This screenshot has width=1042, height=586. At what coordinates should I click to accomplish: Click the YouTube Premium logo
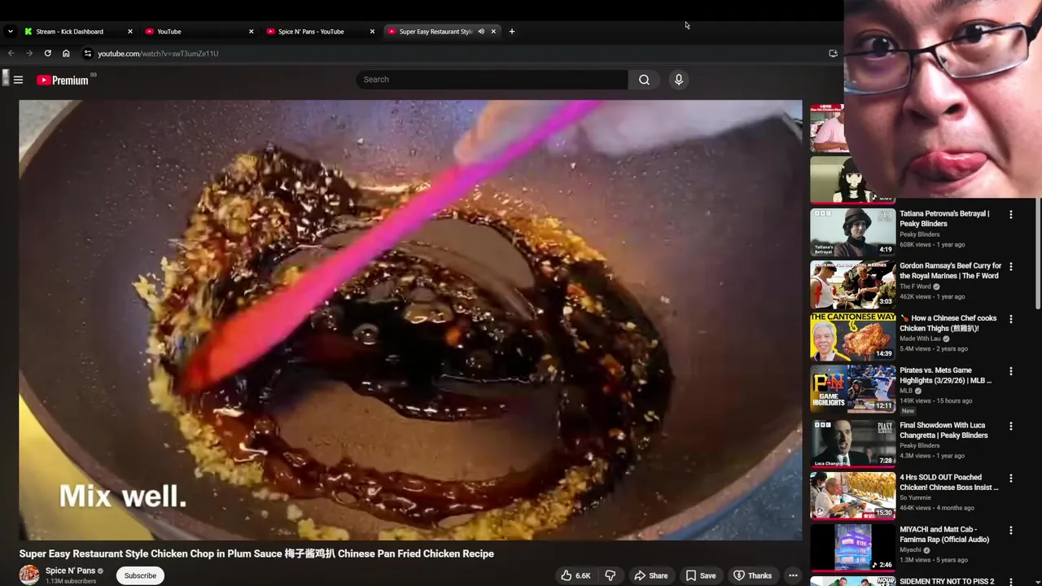(x=63, y=80)
